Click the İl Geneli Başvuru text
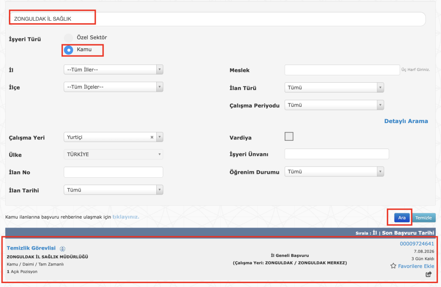The width and height of the screenshot is (441, 287). pos(290,255)
